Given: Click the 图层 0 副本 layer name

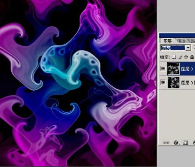Looking at the screenshot, I should (188, 83).
